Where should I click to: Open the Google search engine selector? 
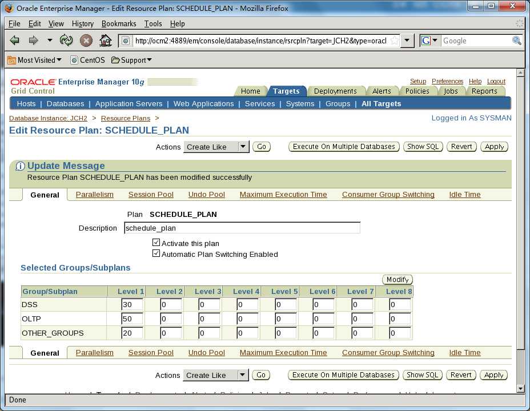(x=430, y=41)
